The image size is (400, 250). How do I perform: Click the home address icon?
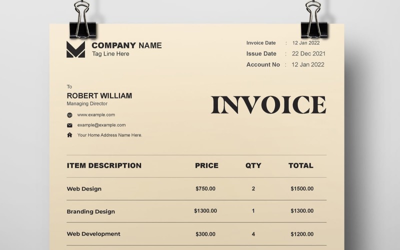click(69, 135)
